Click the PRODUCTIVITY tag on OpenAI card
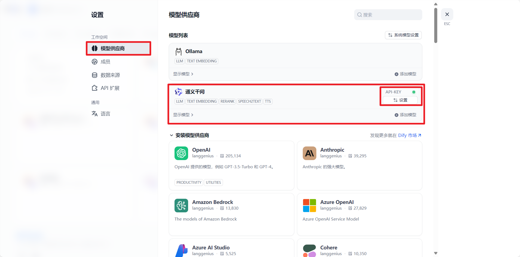Viewport: 520px width, 257px height. pos(189,182)
